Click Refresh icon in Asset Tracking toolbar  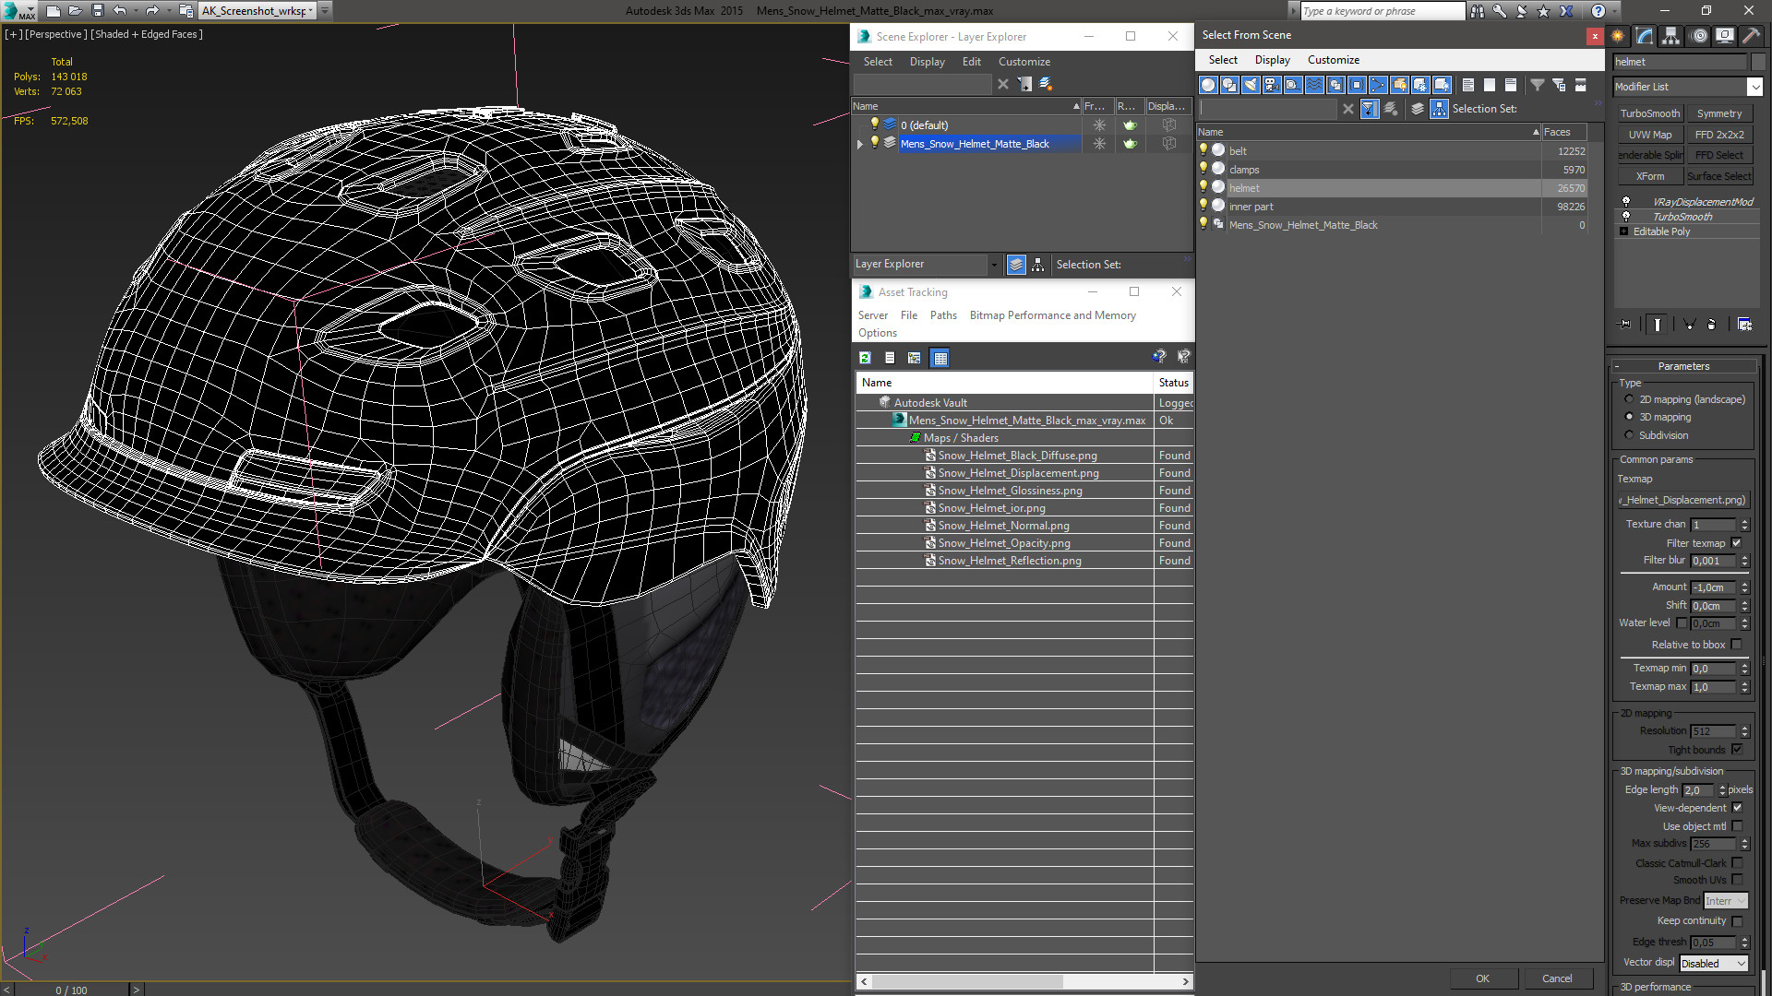pos(865,358)
